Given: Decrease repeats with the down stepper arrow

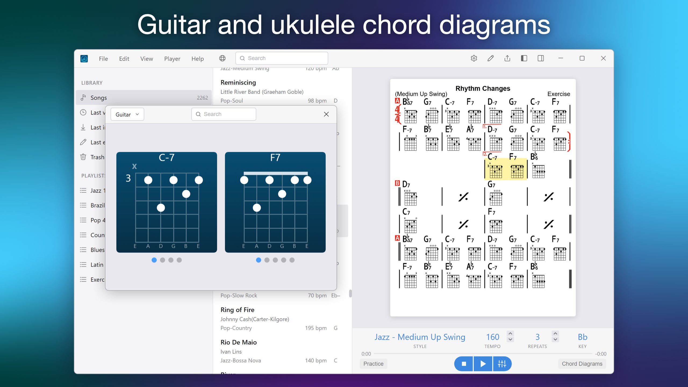Looking at the screenshot, I should (x=555, y=340).
